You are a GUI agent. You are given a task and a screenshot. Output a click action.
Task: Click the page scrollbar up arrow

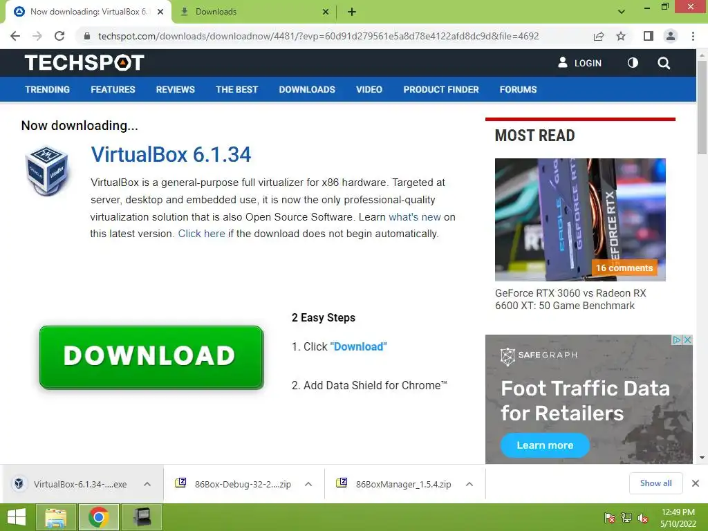pyautogui.click(x=702, y=55)
